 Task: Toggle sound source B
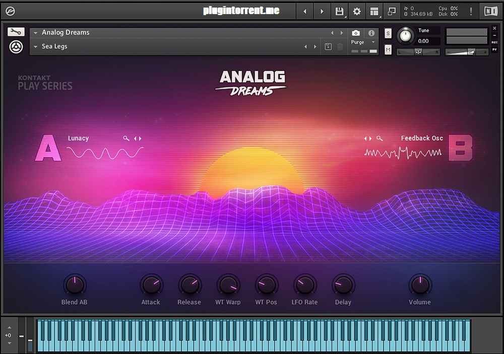(461, 148)
